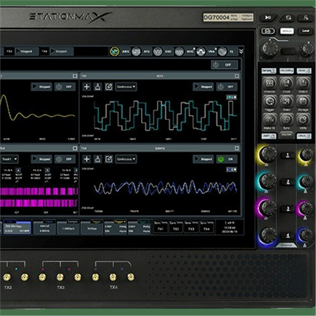
Task: Open the Continuous dropdown in TX3 panel
Action: coord(126,87)
